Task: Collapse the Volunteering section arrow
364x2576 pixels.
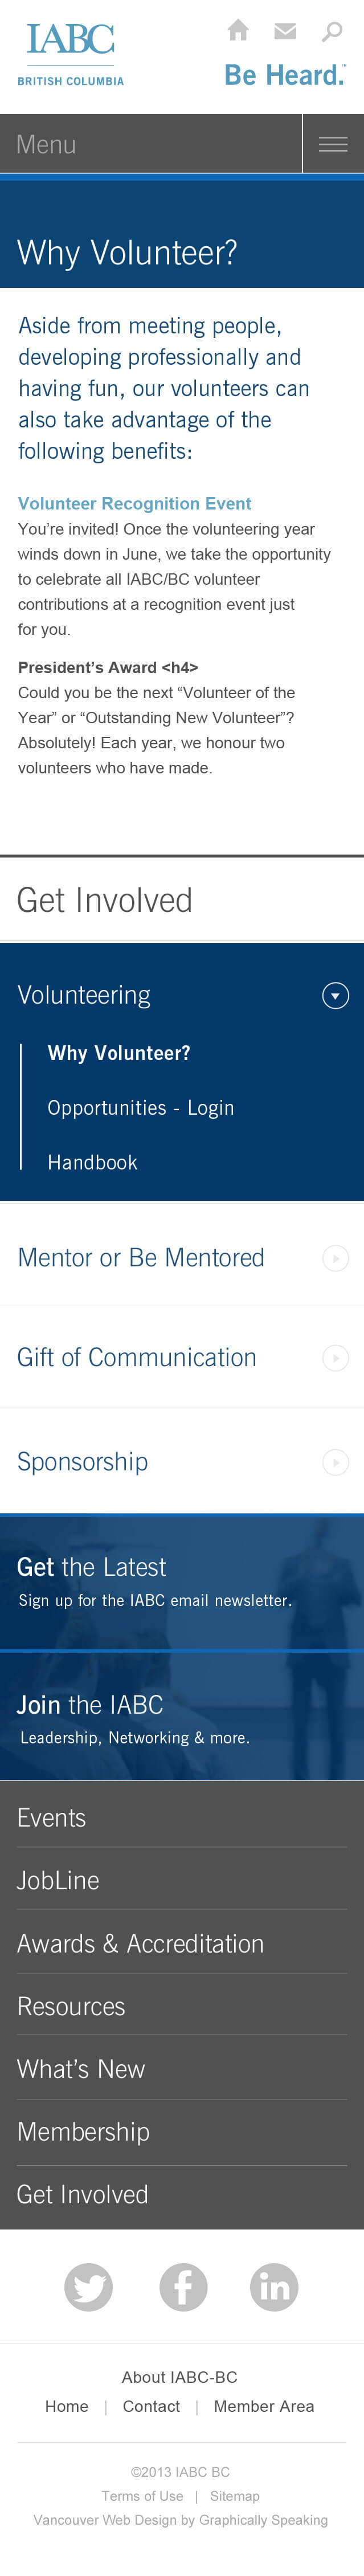Action: (336, 995)
